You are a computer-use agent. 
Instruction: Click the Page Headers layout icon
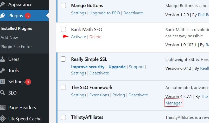[x=3, y=107]
